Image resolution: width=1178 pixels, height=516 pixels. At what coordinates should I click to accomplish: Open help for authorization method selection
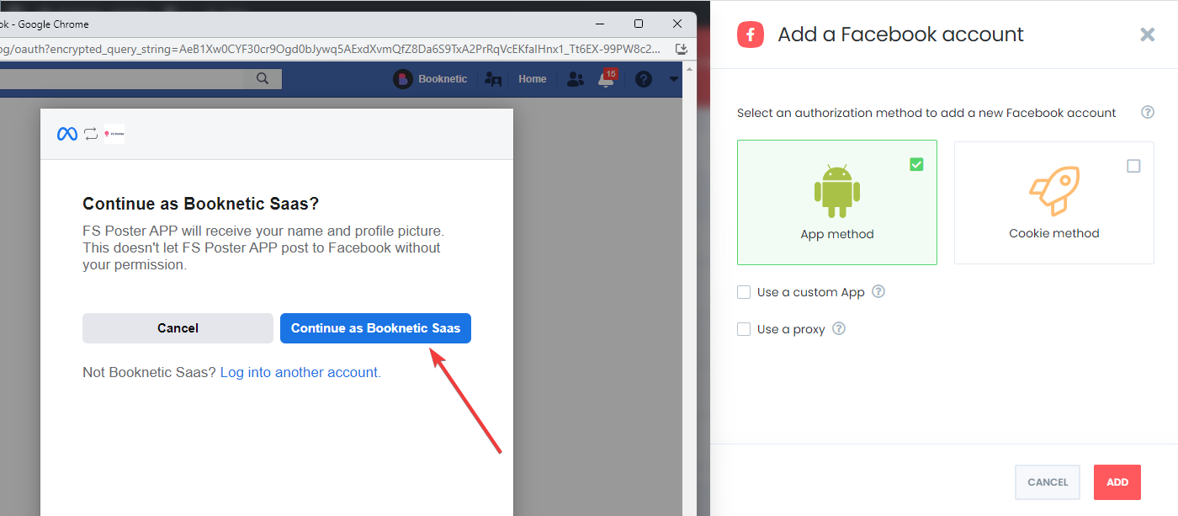pos(1147,112)
